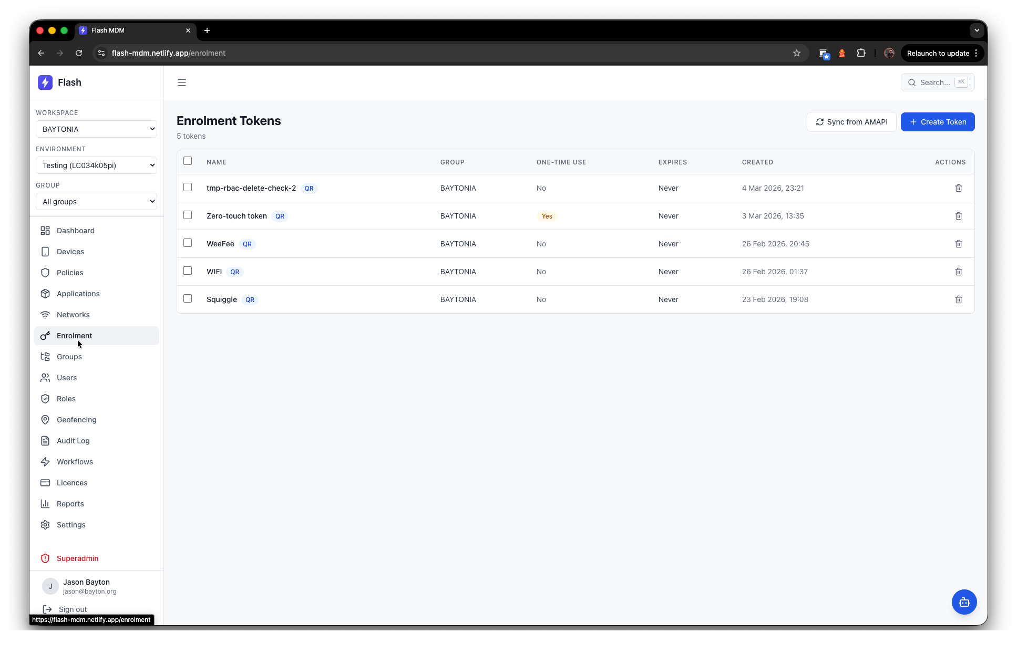Expand the Testing environment dropdown
This screenshot has height=664, width=1017.
pos(96,165)
